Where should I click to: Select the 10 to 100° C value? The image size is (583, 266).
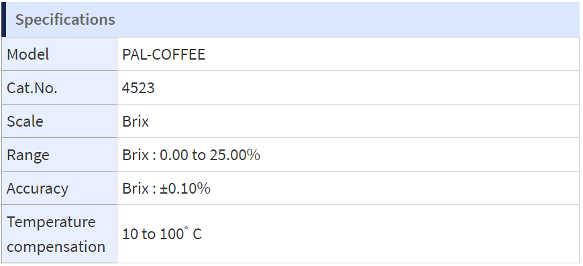click(x=162, y=234)
